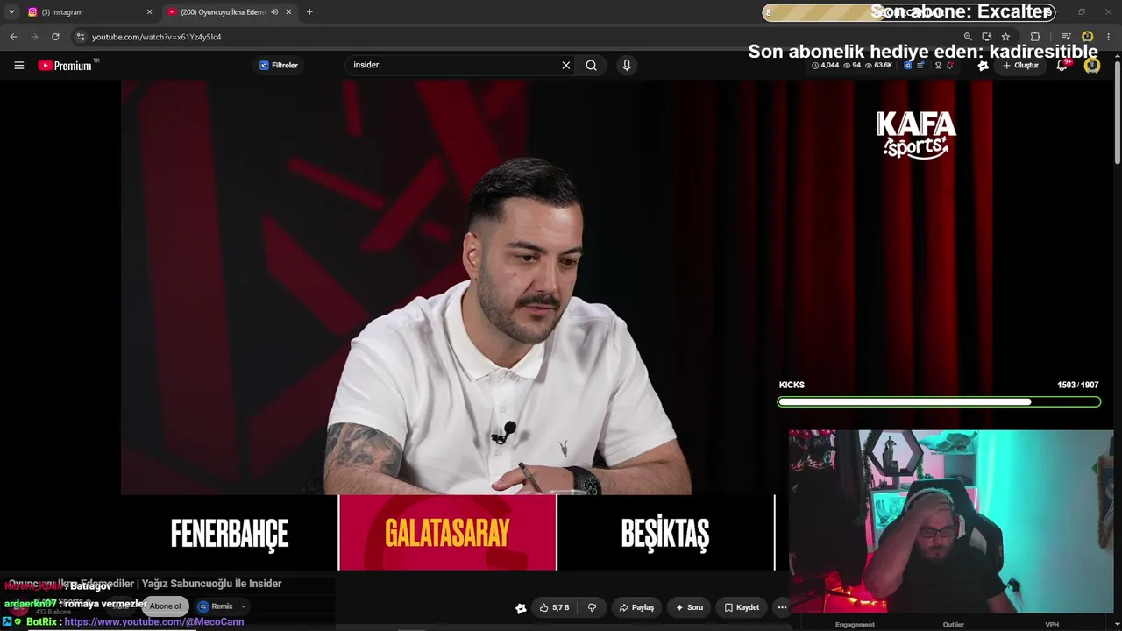Open the media controls icon in toolbar
The image size is (1122, 631).
click(x=1067, y=37)
